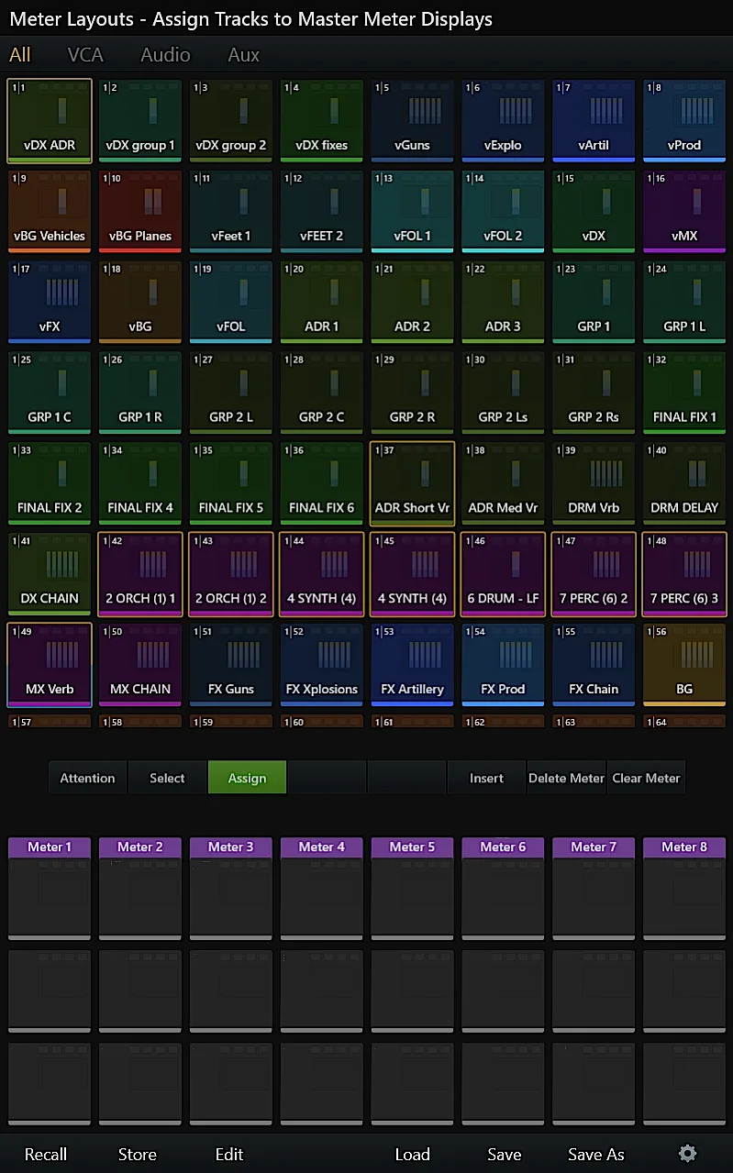The height and width of the screenshot is (1173, 733).
Task: Select the 6 DRUM - LF tile
Action: (x=503, y=575)
